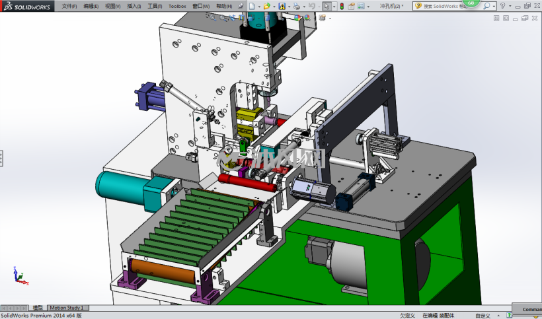Click the Open folder icon

coord(266,6)
